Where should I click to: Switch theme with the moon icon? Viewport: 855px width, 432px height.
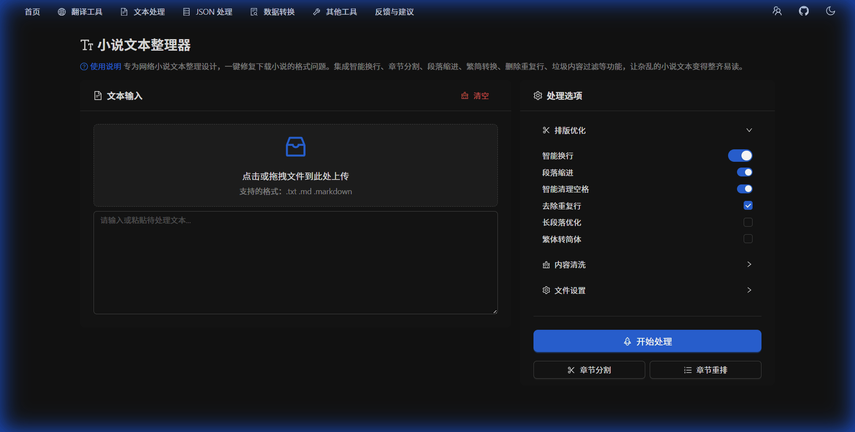831,11
